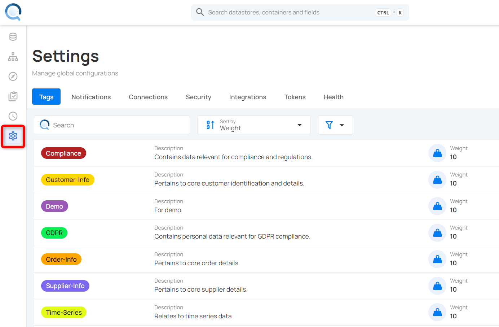Select the orange Order-Info tag
This screenshot has width=499, height=327.
tap(61, 259)
